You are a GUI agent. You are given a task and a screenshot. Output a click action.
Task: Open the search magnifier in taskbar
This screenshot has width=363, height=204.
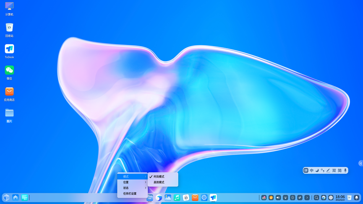click(316, 198)
